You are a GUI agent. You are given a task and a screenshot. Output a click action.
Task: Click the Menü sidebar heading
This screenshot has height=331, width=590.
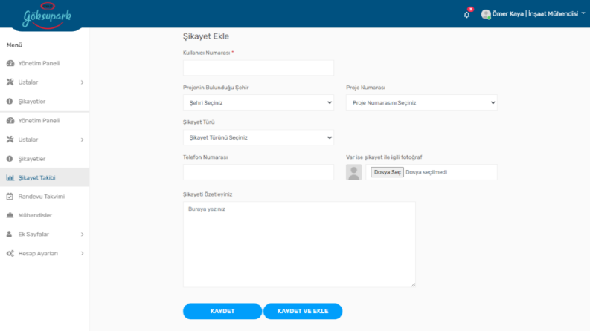pyautogui.click(x=14, y=45)
